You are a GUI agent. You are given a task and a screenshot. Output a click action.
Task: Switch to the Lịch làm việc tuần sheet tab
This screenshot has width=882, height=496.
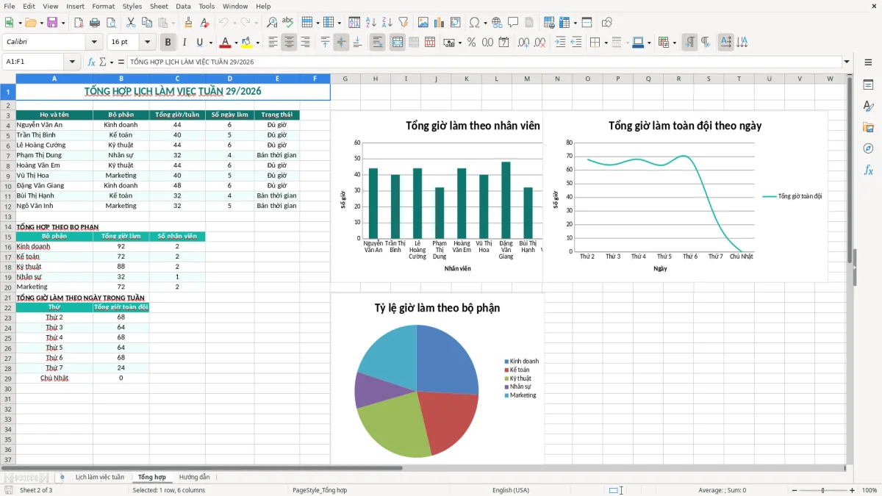pyautogui.click(x=100, y=477)
